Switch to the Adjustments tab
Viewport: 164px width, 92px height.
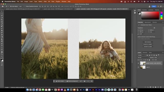148,22
